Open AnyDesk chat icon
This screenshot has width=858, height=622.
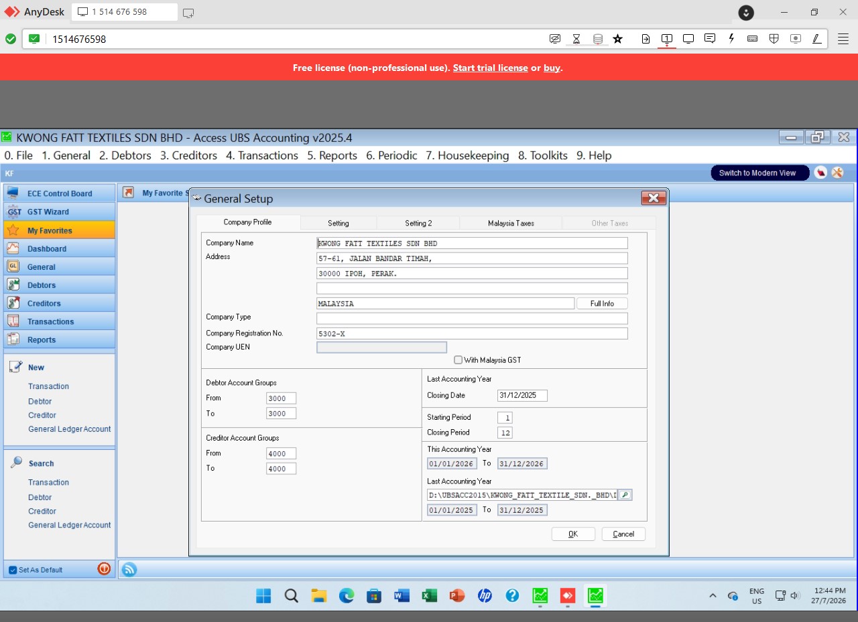710,39
